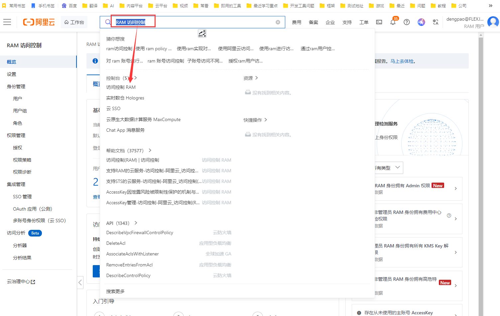
Task: Open the 企业 top menu
Action: [330, 22]
